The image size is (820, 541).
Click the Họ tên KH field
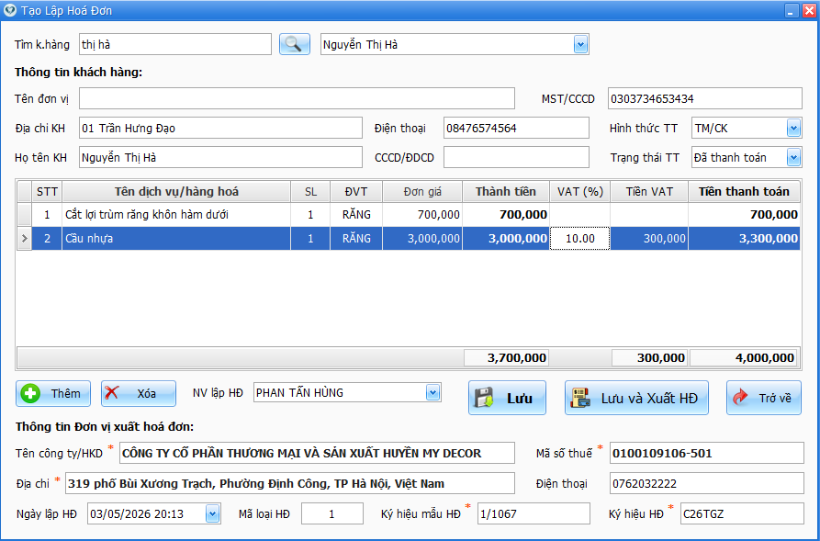(220, 157)
